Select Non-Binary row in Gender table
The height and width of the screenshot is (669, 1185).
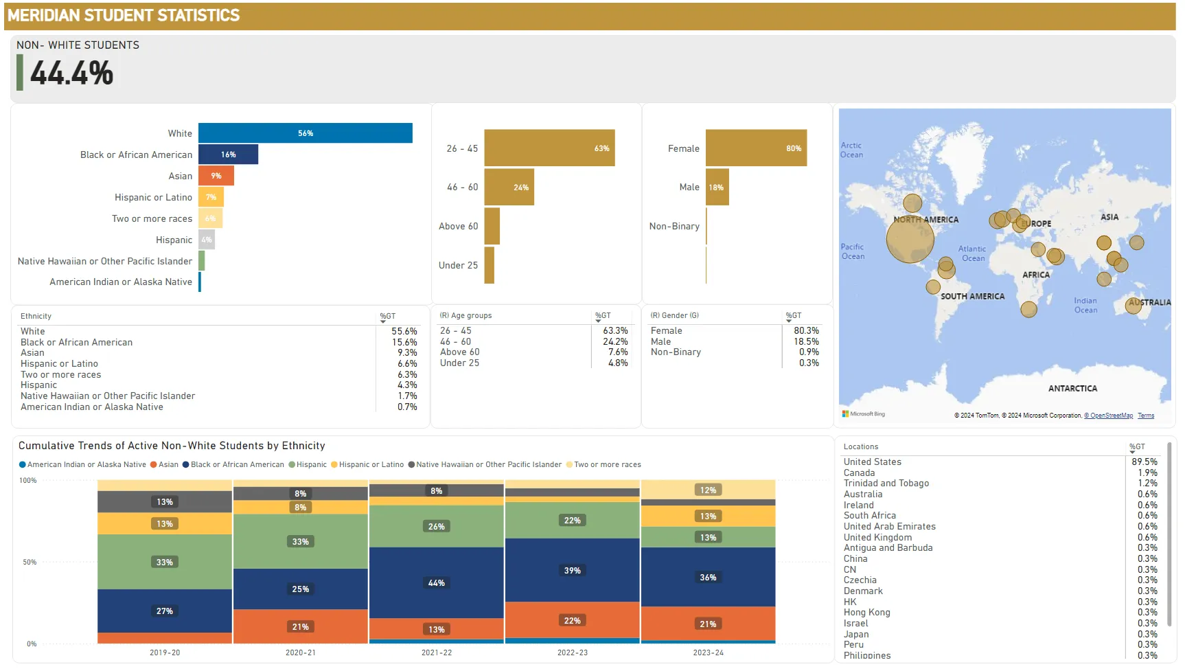tap(735, 352)
